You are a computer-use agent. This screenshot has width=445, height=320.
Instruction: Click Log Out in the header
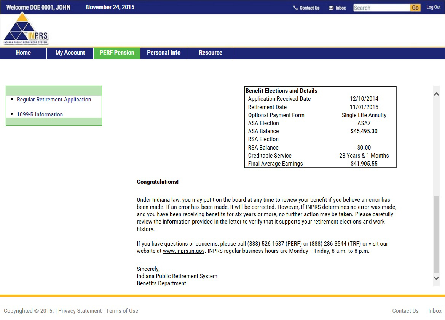point(433,7)
